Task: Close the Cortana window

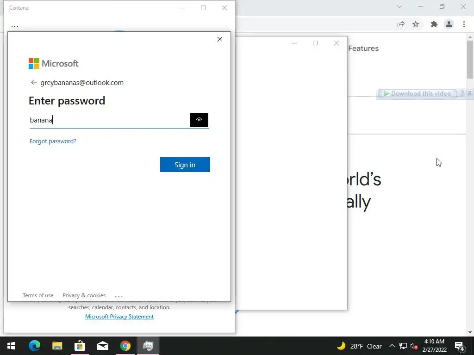Action: 225,8
